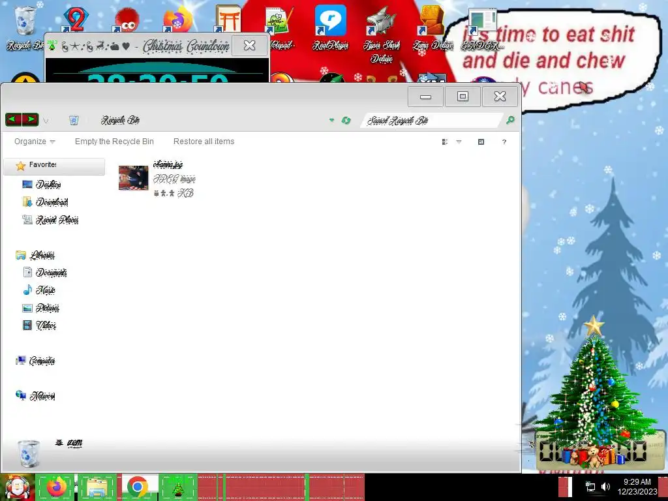The width and height of the screenshot is (668, 501).
Task: Click the Recycle Bin icon in address bar
Action: tap(74, 120)
